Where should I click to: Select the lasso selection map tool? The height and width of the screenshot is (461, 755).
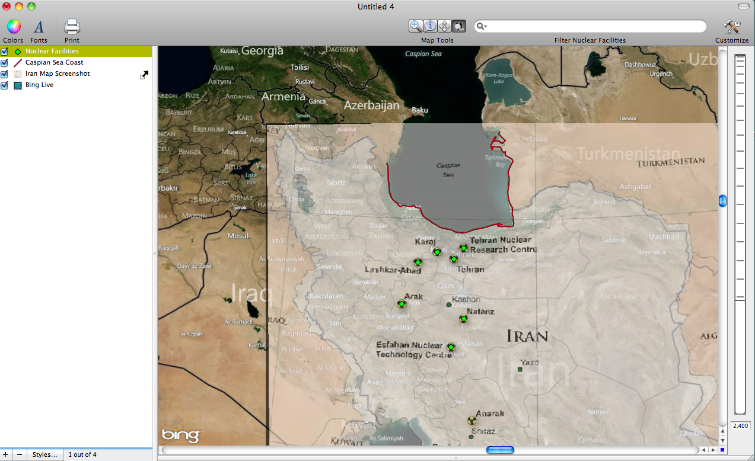pyautogui.click(x=458, y=26)
